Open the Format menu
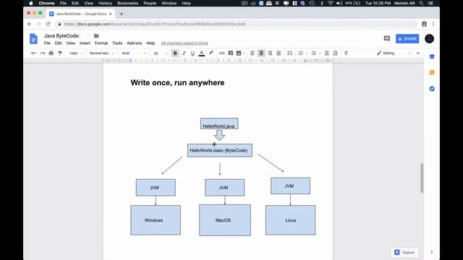This screenshot has height=260, width=463. point(101,43)
